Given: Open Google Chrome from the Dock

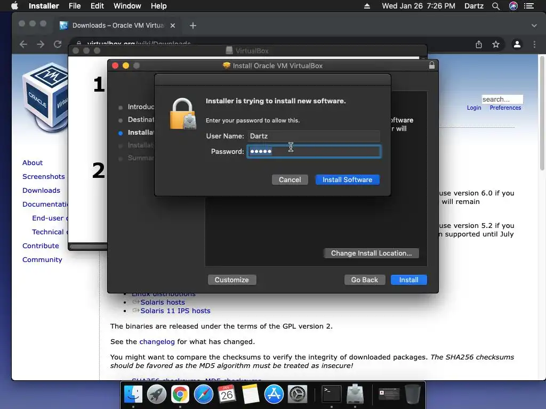Looking at the screenshot, I should click(180, 395).
